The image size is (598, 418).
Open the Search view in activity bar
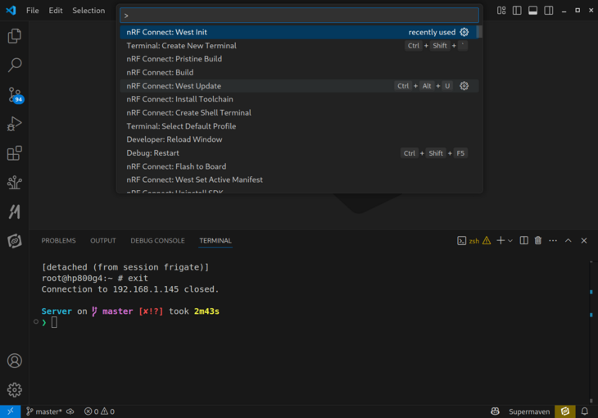[15, 65]
